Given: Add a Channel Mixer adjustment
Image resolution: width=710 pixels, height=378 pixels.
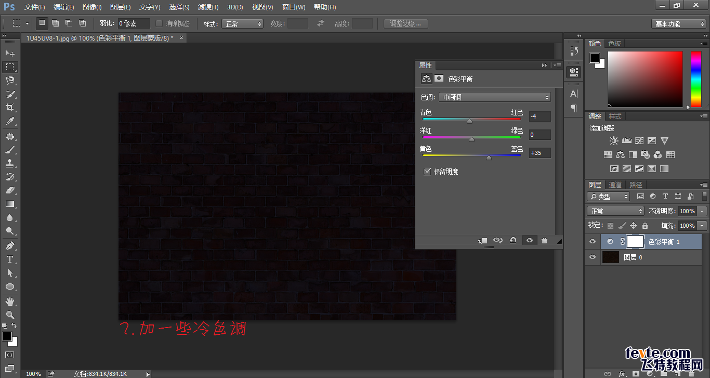Looking at the screenshot, I should pos(658,155).
